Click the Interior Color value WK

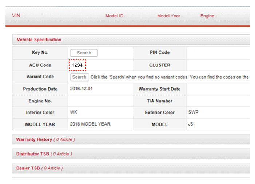pos(74,113)
